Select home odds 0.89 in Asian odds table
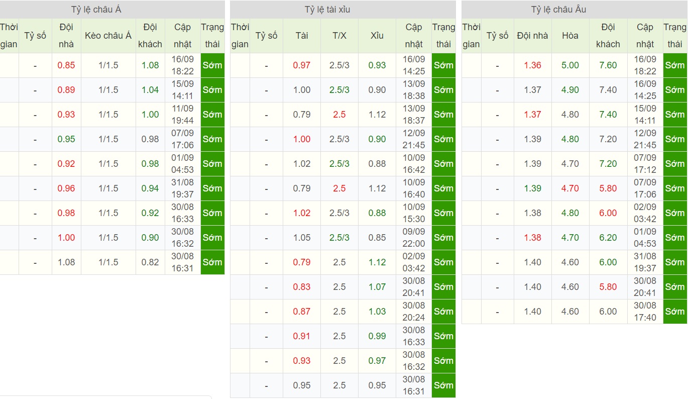Viewport: 688px width, 399px height. point(66,90)
